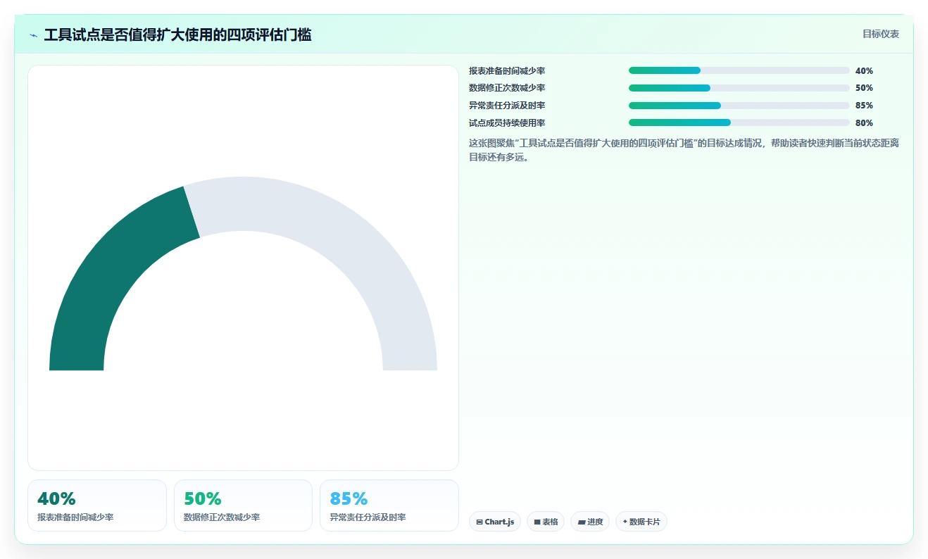Click the 85% value beside third progress bar

864,106
